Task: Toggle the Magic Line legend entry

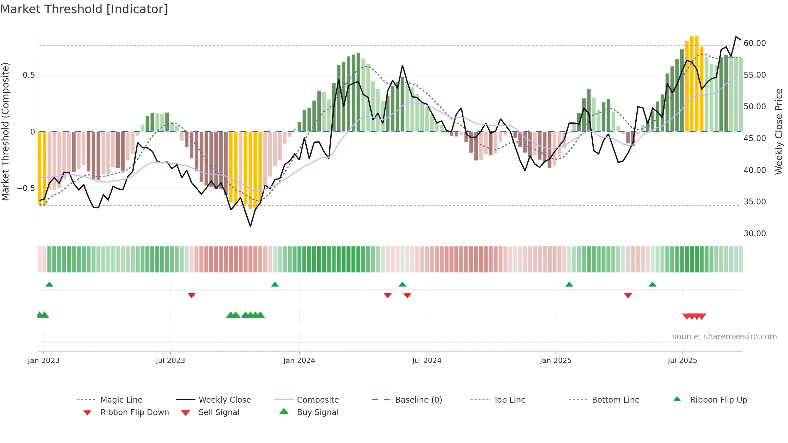Action: [110, 400]
